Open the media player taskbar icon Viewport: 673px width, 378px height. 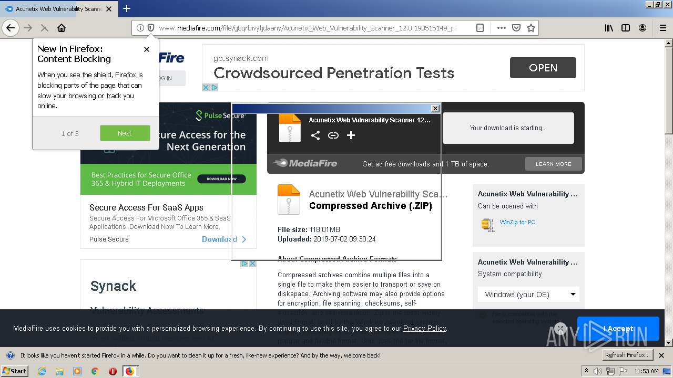click(77, 371)
